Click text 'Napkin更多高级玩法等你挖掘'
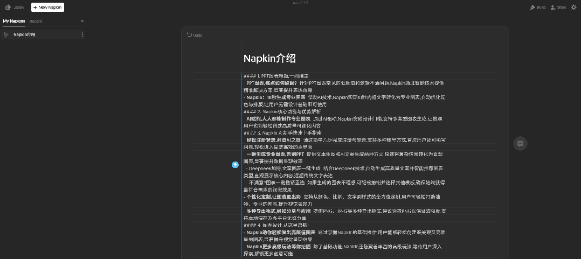Image resolution: width=581 pixels, height=259 pixels. 278,247
